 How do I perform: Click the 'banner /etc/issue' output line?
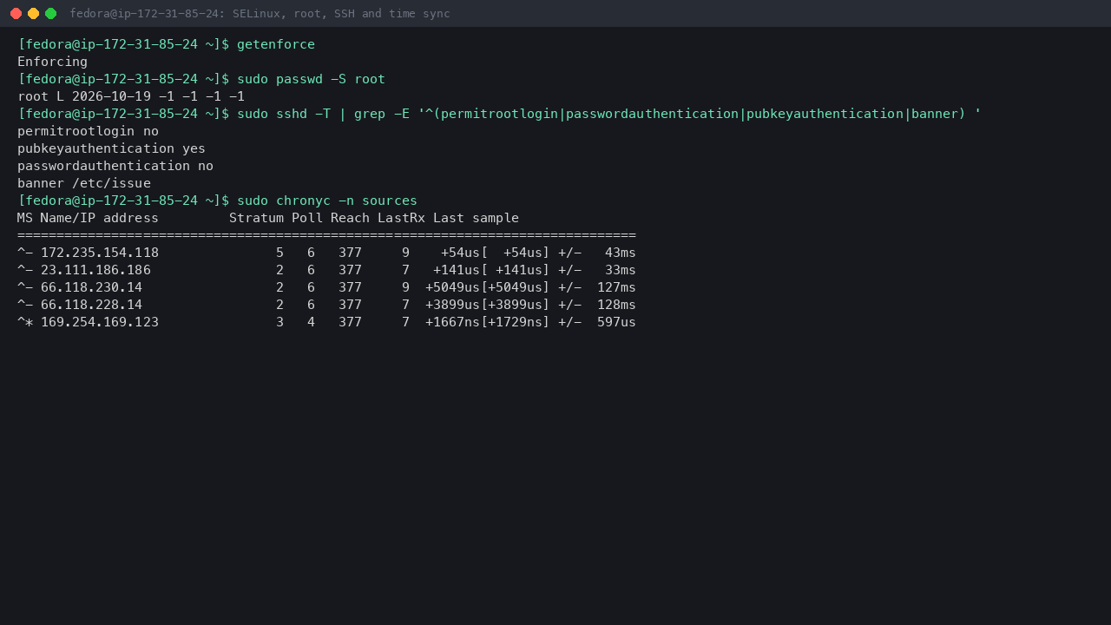pos(84,183)
